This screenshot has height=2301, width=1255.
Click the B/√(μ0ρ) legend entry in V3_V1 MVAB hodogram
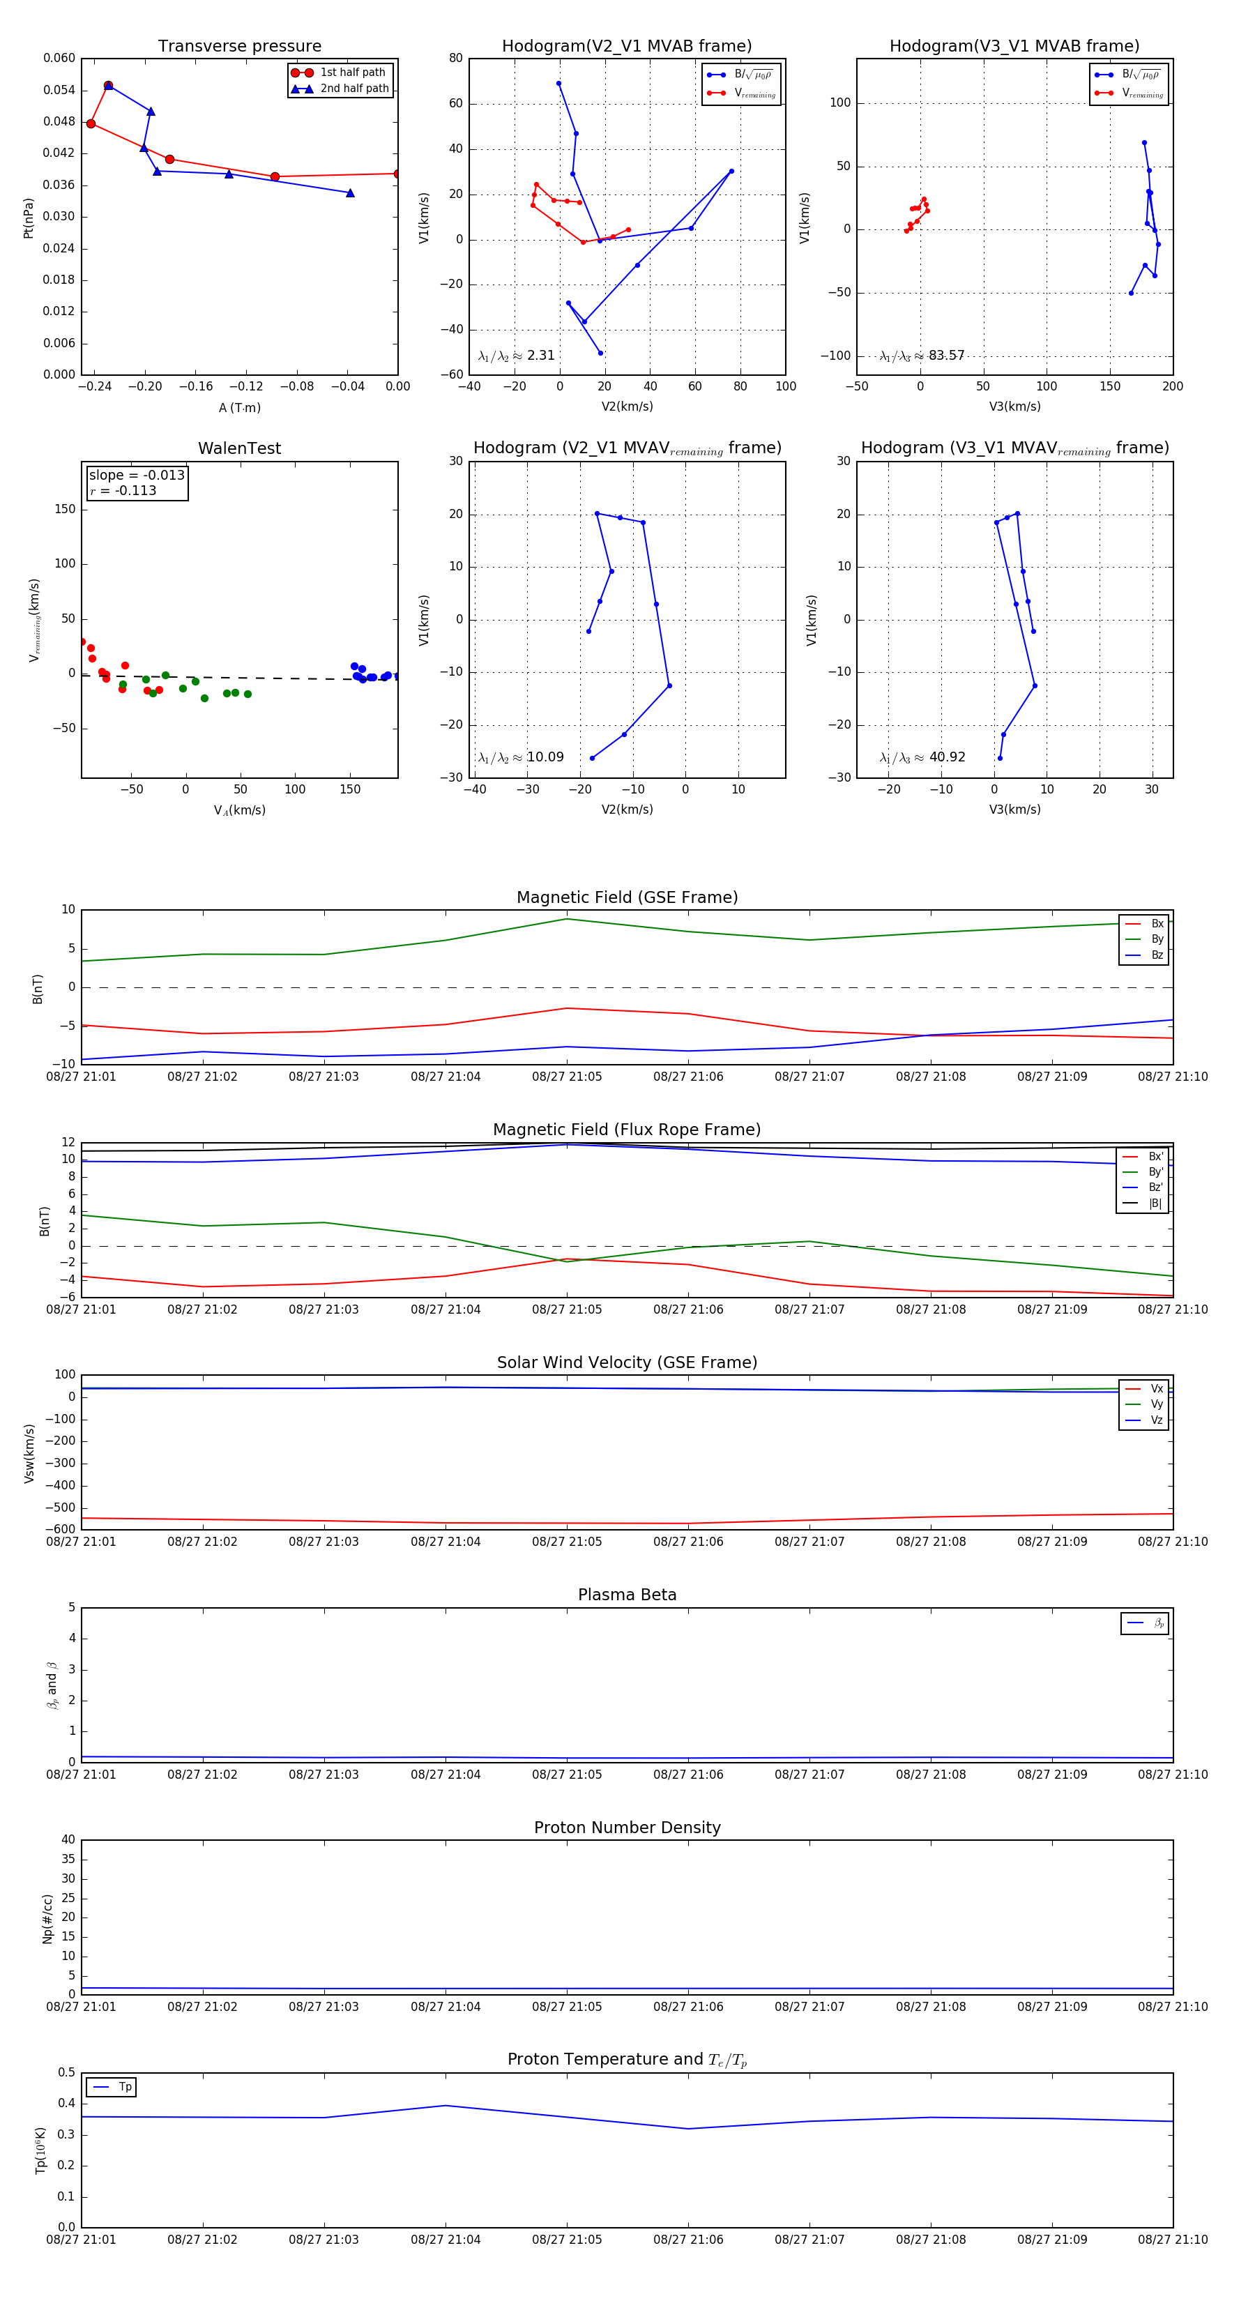tap(1129, 74)
